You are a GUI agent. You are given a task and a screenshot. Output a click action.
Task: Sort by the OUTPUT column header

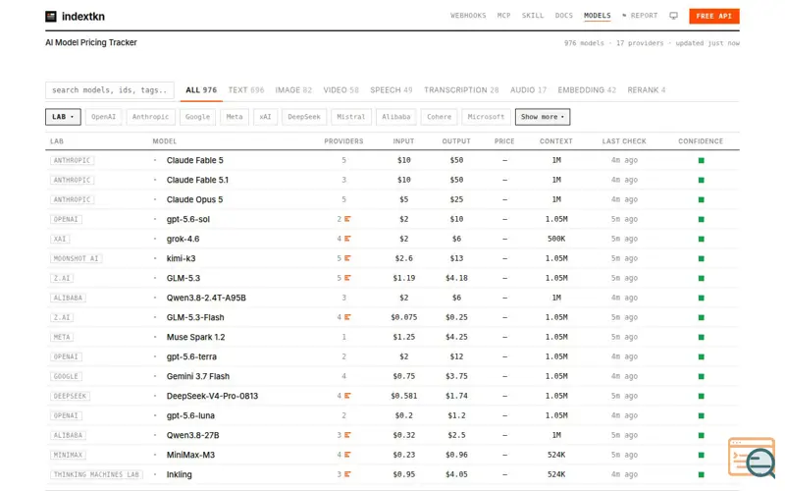pos(456,141)
